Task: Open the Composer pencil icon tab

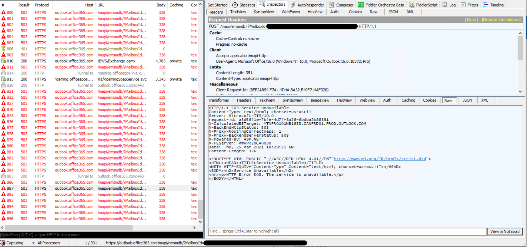Action: coord(332,5)
